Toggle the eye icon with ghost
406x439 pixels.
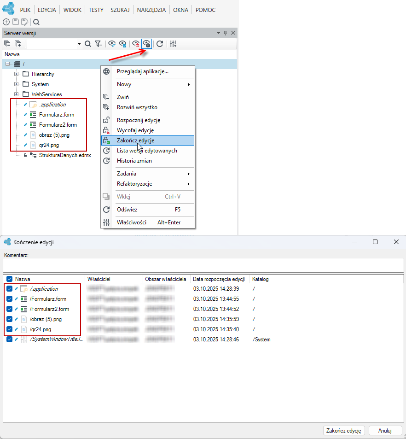147,44
